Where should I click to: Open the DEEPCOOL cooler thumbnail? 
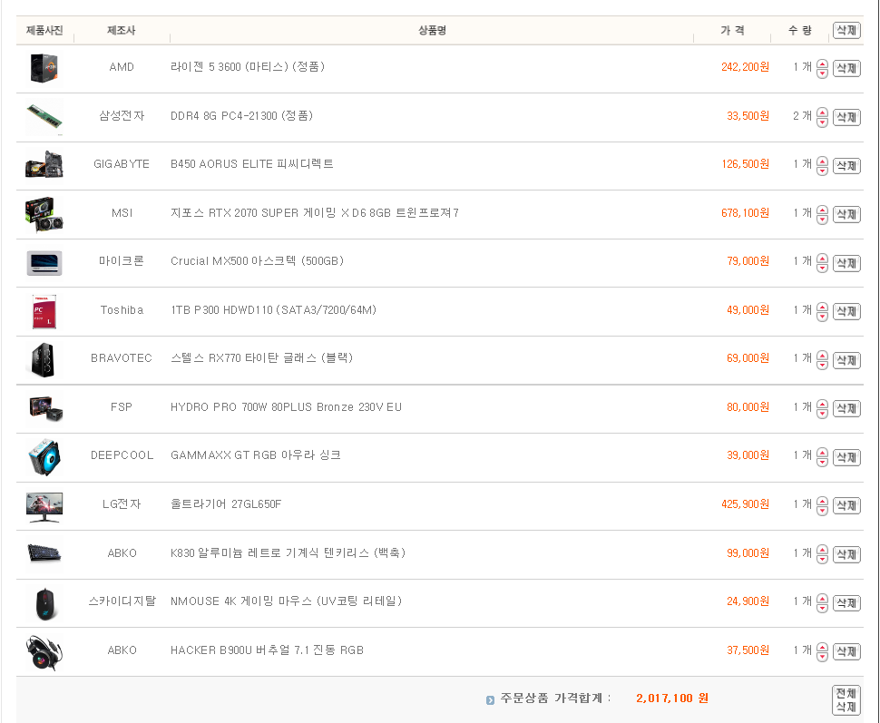44,457
